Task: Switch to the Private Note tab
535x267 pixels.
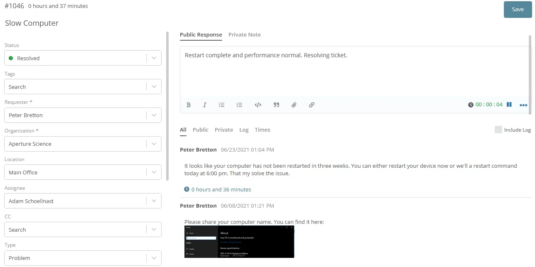Action: coord(245,34)
